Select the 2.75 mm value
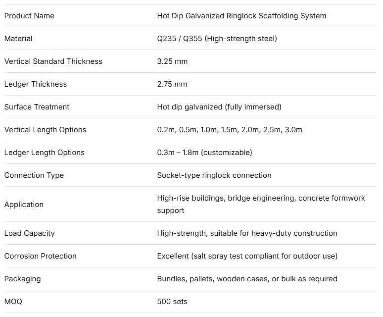The image size is (383, 317). coord(172,84)
